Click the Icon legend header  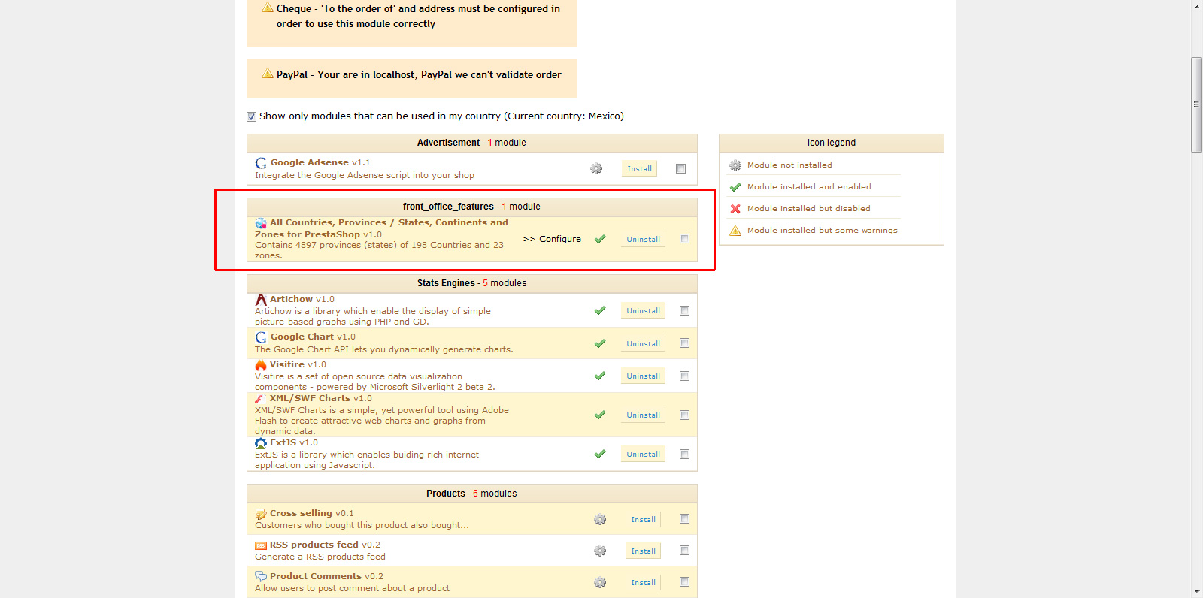point(832,143)
